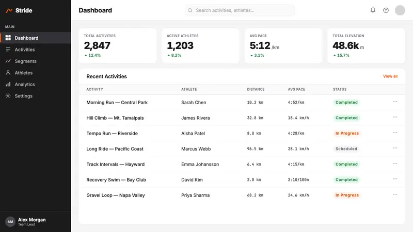Click the View all link
413x232 pixels.
[390, 76]
